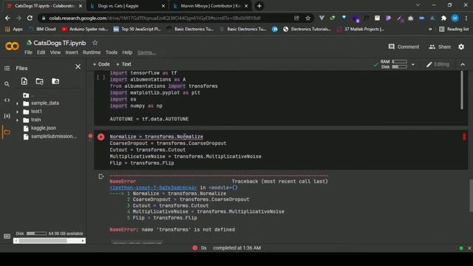Open the sampleSubmission file
473x266 pixels.
click(54, 137)
